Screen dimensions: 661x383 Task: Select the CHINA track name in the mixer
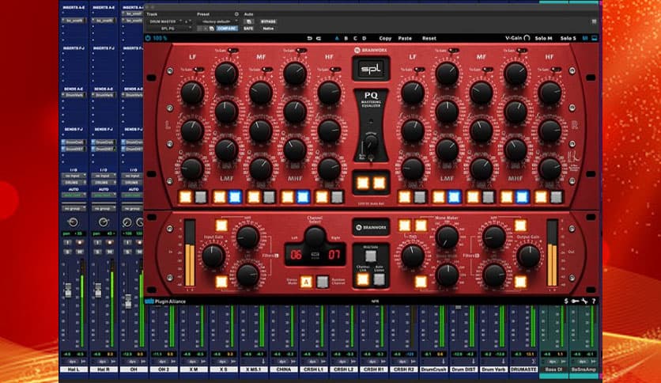[x=283, y=370]
